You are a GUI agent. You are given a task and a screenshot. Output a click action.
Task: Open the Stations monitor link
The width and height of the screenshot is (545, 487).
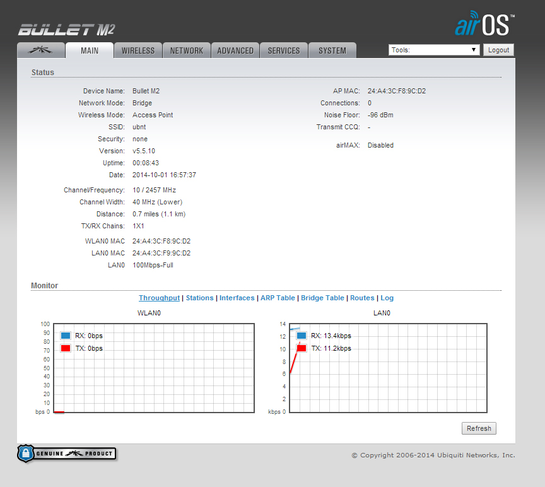tap(199, 298)
